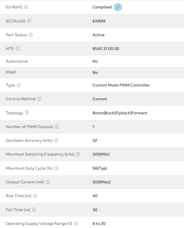
Task: Click the Topology info icon
Action: (x=27, y=113)
